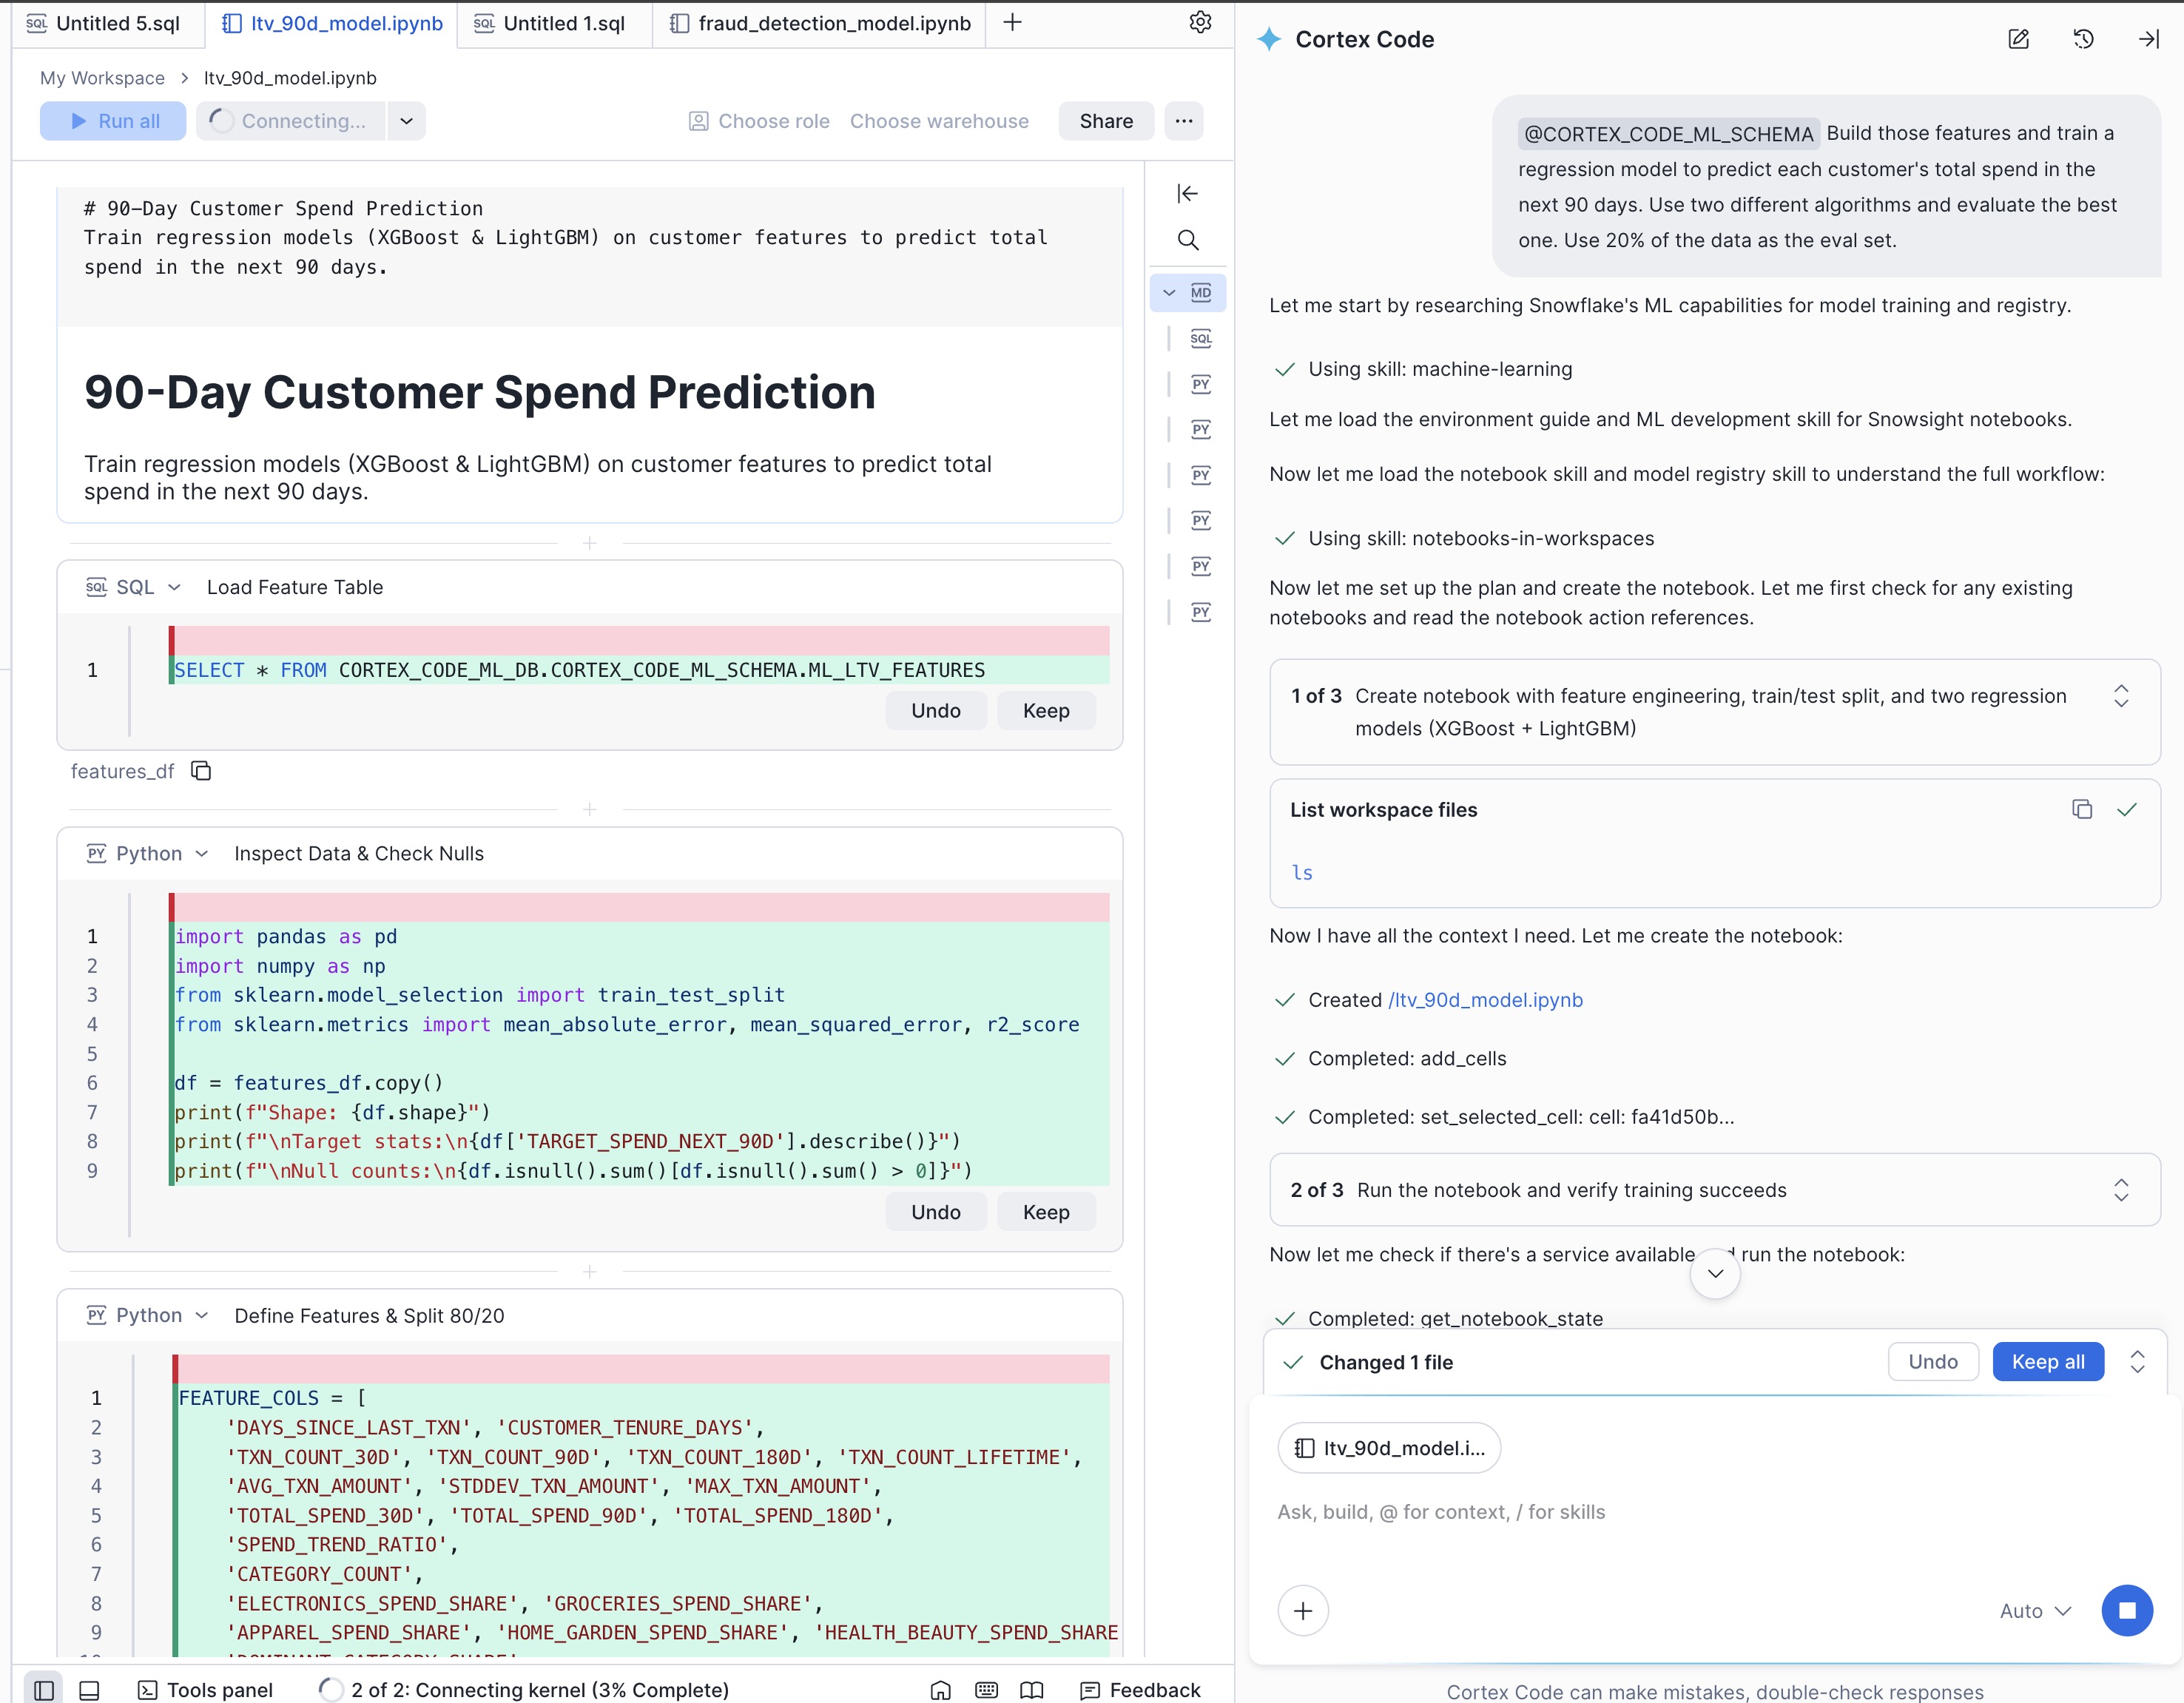Jump to the last PY cell in outline

coord(1201,612)
